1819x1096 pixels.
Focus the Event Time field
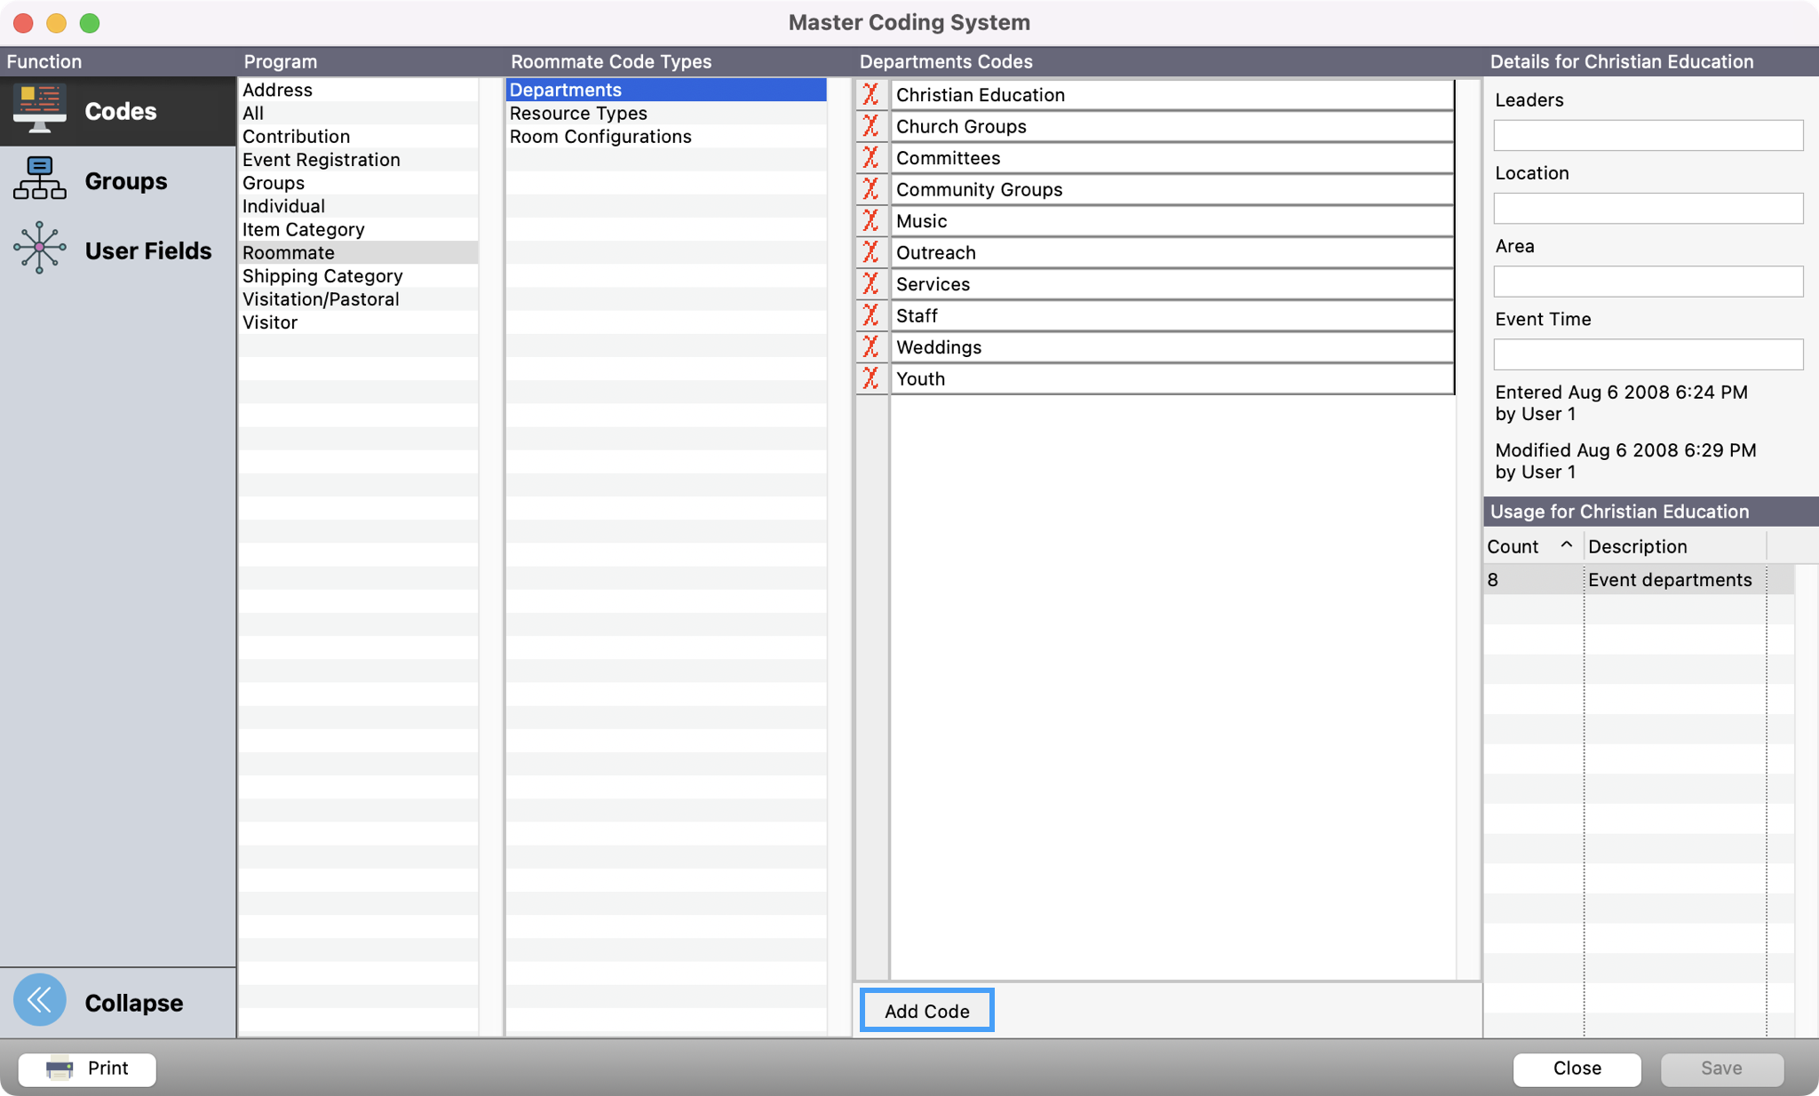[1648, 354]
